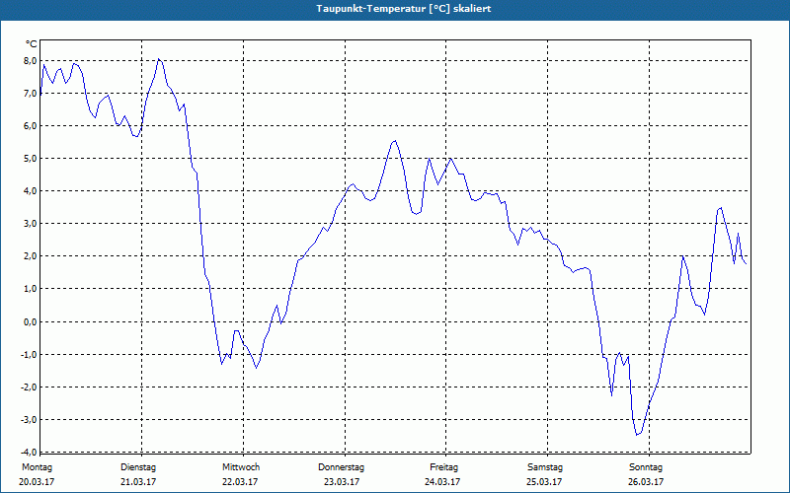This screenshot has height=493, width=790.
Task: Click the -1,0 y-axis value
Action: click(30, 354)
